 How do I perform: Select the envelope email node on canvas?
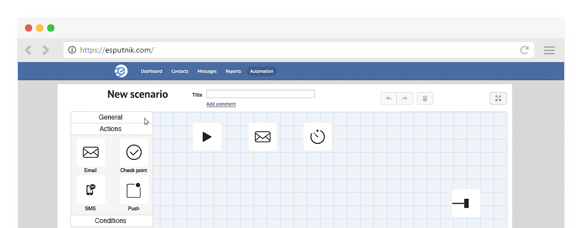(262, 137)
